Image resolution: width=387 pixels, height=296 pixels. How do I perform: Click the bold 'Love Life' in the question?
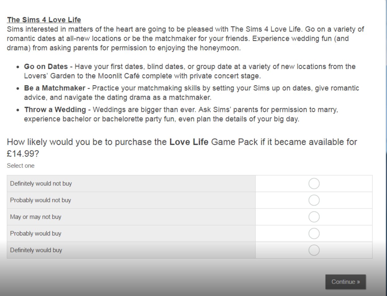[189, 142]
